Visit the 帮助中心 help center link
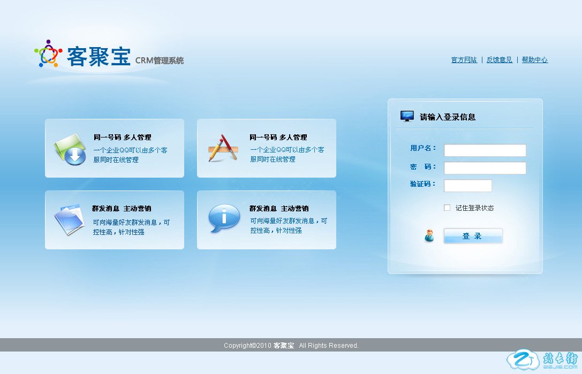This screenshot has height=374, width=582. pyautogui.click(x=534, y=60)
